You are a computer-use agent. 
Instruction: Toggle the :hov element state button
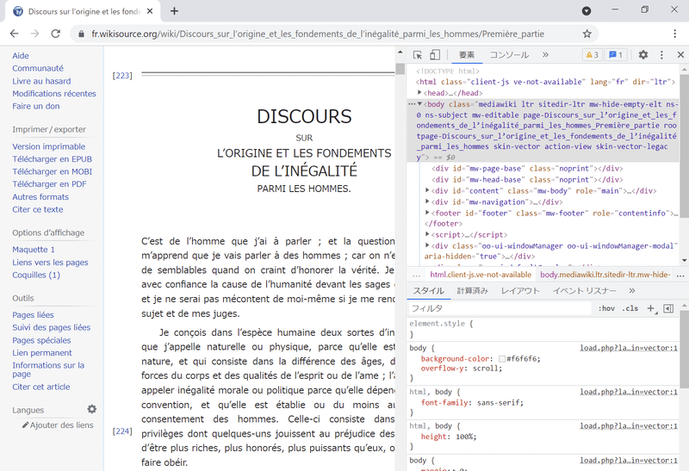pyautogui.click(x=606, y=308)
